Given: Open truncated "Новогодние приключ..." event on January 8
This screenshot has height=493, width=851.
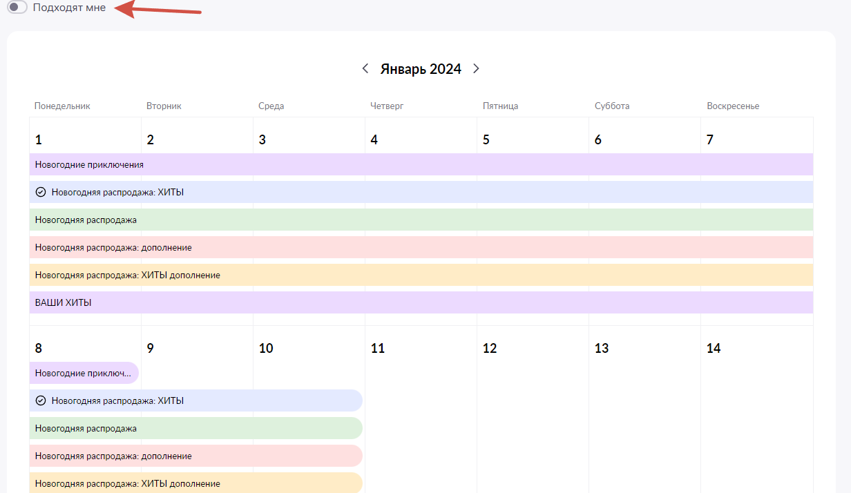Looking at the screenshot, I should pyautogui.click(x=84, y=373).
